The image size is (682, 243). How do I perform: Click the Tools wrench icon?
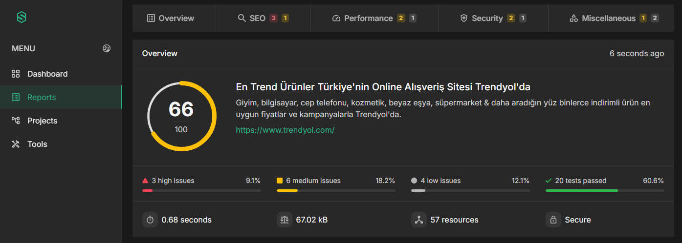click(16, 144)
